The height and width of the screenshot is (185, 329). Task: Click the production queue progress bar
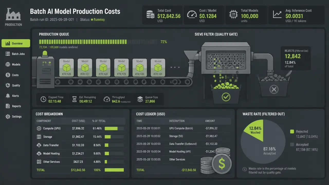click(98, 42)
